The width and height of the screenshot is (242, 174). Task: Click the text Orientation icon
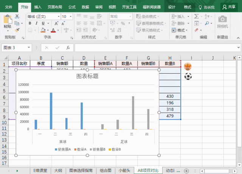click(x=95, y=30)
